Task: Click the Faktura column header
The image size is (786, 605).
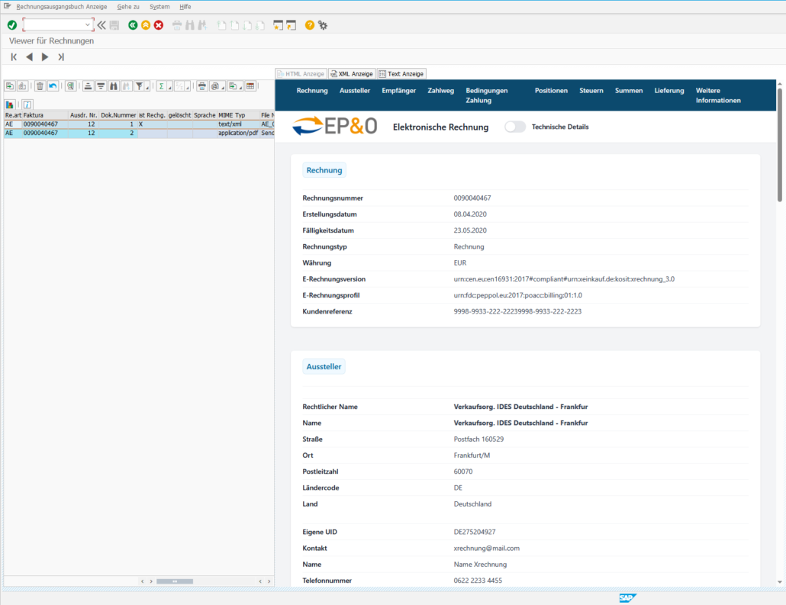Action: 45,115
